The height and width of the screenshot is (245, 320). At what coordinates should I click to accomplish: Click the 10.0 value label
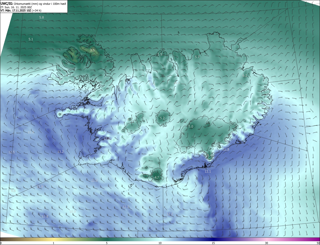(x=72, y=212)
